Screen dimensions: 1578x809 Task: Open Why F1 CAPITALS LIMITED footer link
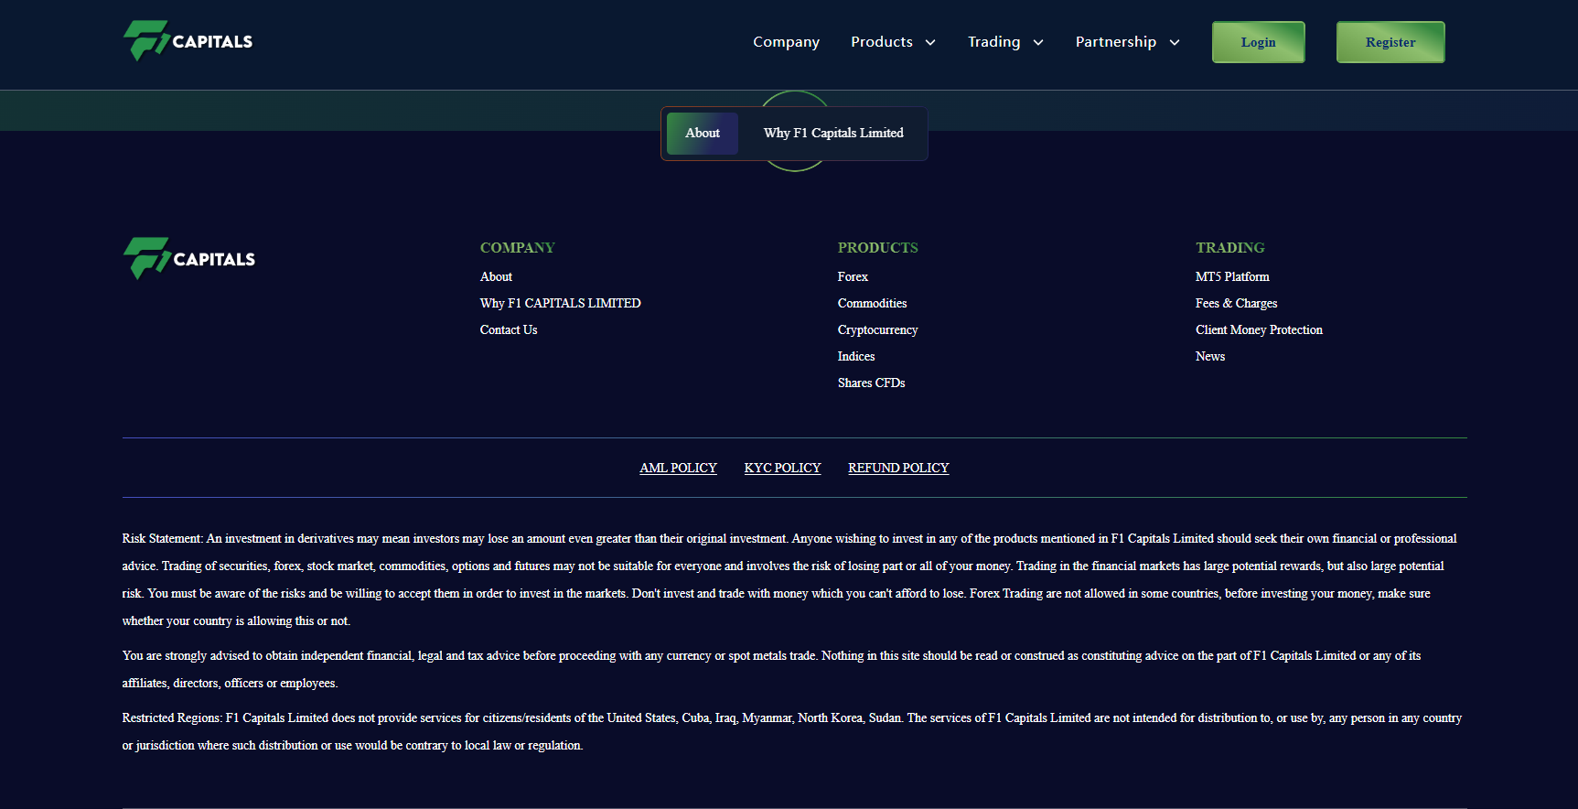pos(561,303)
